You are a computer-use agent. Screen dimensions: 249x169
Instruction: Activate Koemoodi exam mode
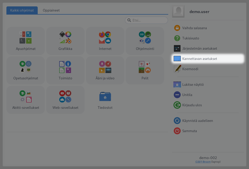click(x=190, y=69)
